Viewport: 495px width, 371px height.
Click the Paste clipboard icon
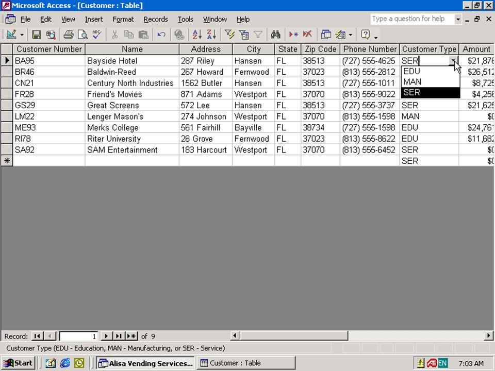pyautogui.click(x=143, y=35)
